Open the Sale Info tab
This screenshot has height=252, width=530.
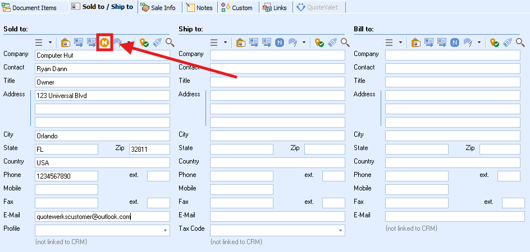tap(158, 7)
